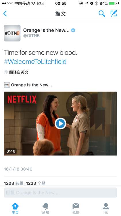The height and width of the screenshot is (216, 121).
Task: Tap the video thumbnail duration 0:46
Action: pyautogui.click(x=11, y=151)
